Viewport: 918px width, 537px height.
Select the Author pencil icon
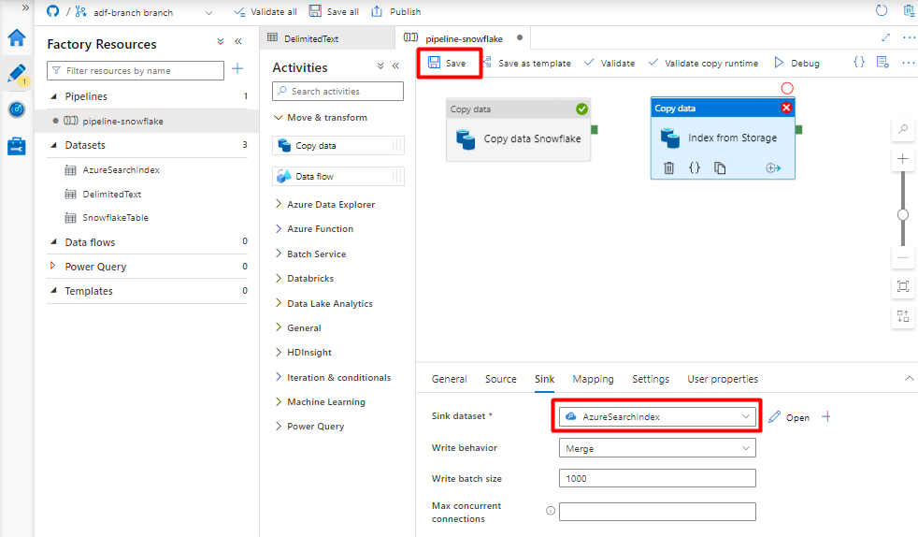pos(17,74)
